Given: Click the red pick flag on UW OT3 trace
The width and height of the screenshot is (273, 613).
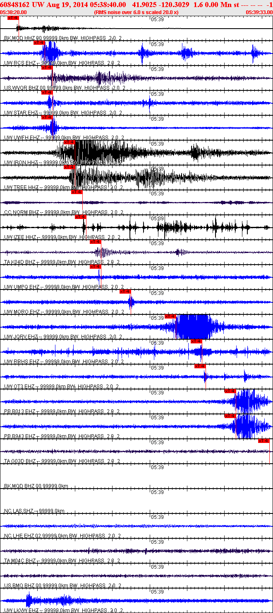Looking at the screenshot, I should 200,366.
